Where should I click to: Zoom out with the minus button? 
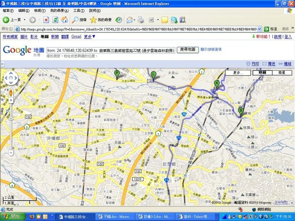(x=11, y=153)
